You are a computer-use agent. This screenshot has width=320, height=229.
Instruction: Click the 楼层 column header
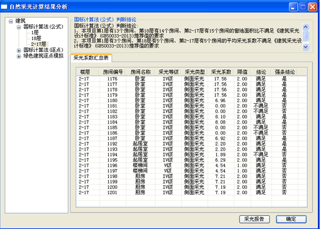pos(85,71)
